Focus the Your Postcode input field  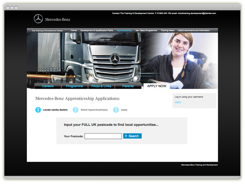click(x=103, y=136)
